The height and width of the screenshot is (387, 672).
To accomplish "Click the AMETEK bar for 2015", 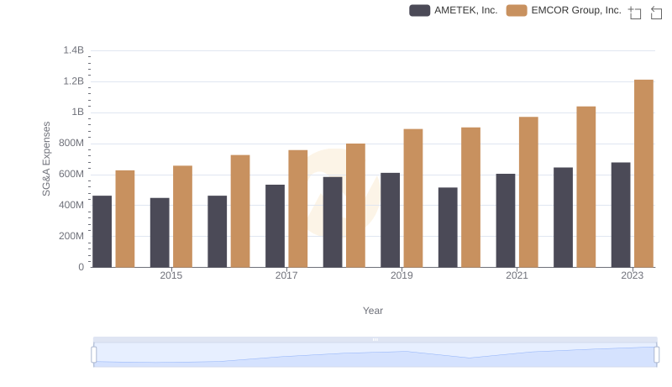I will [160, 233].
